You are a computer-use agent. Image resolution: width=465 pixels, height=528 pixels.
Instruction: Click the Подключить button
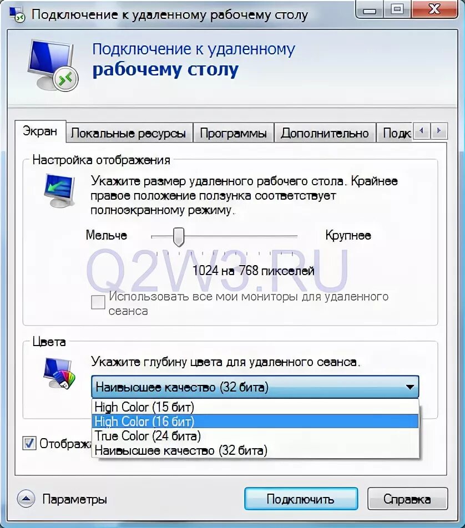[x=301, y=499]
